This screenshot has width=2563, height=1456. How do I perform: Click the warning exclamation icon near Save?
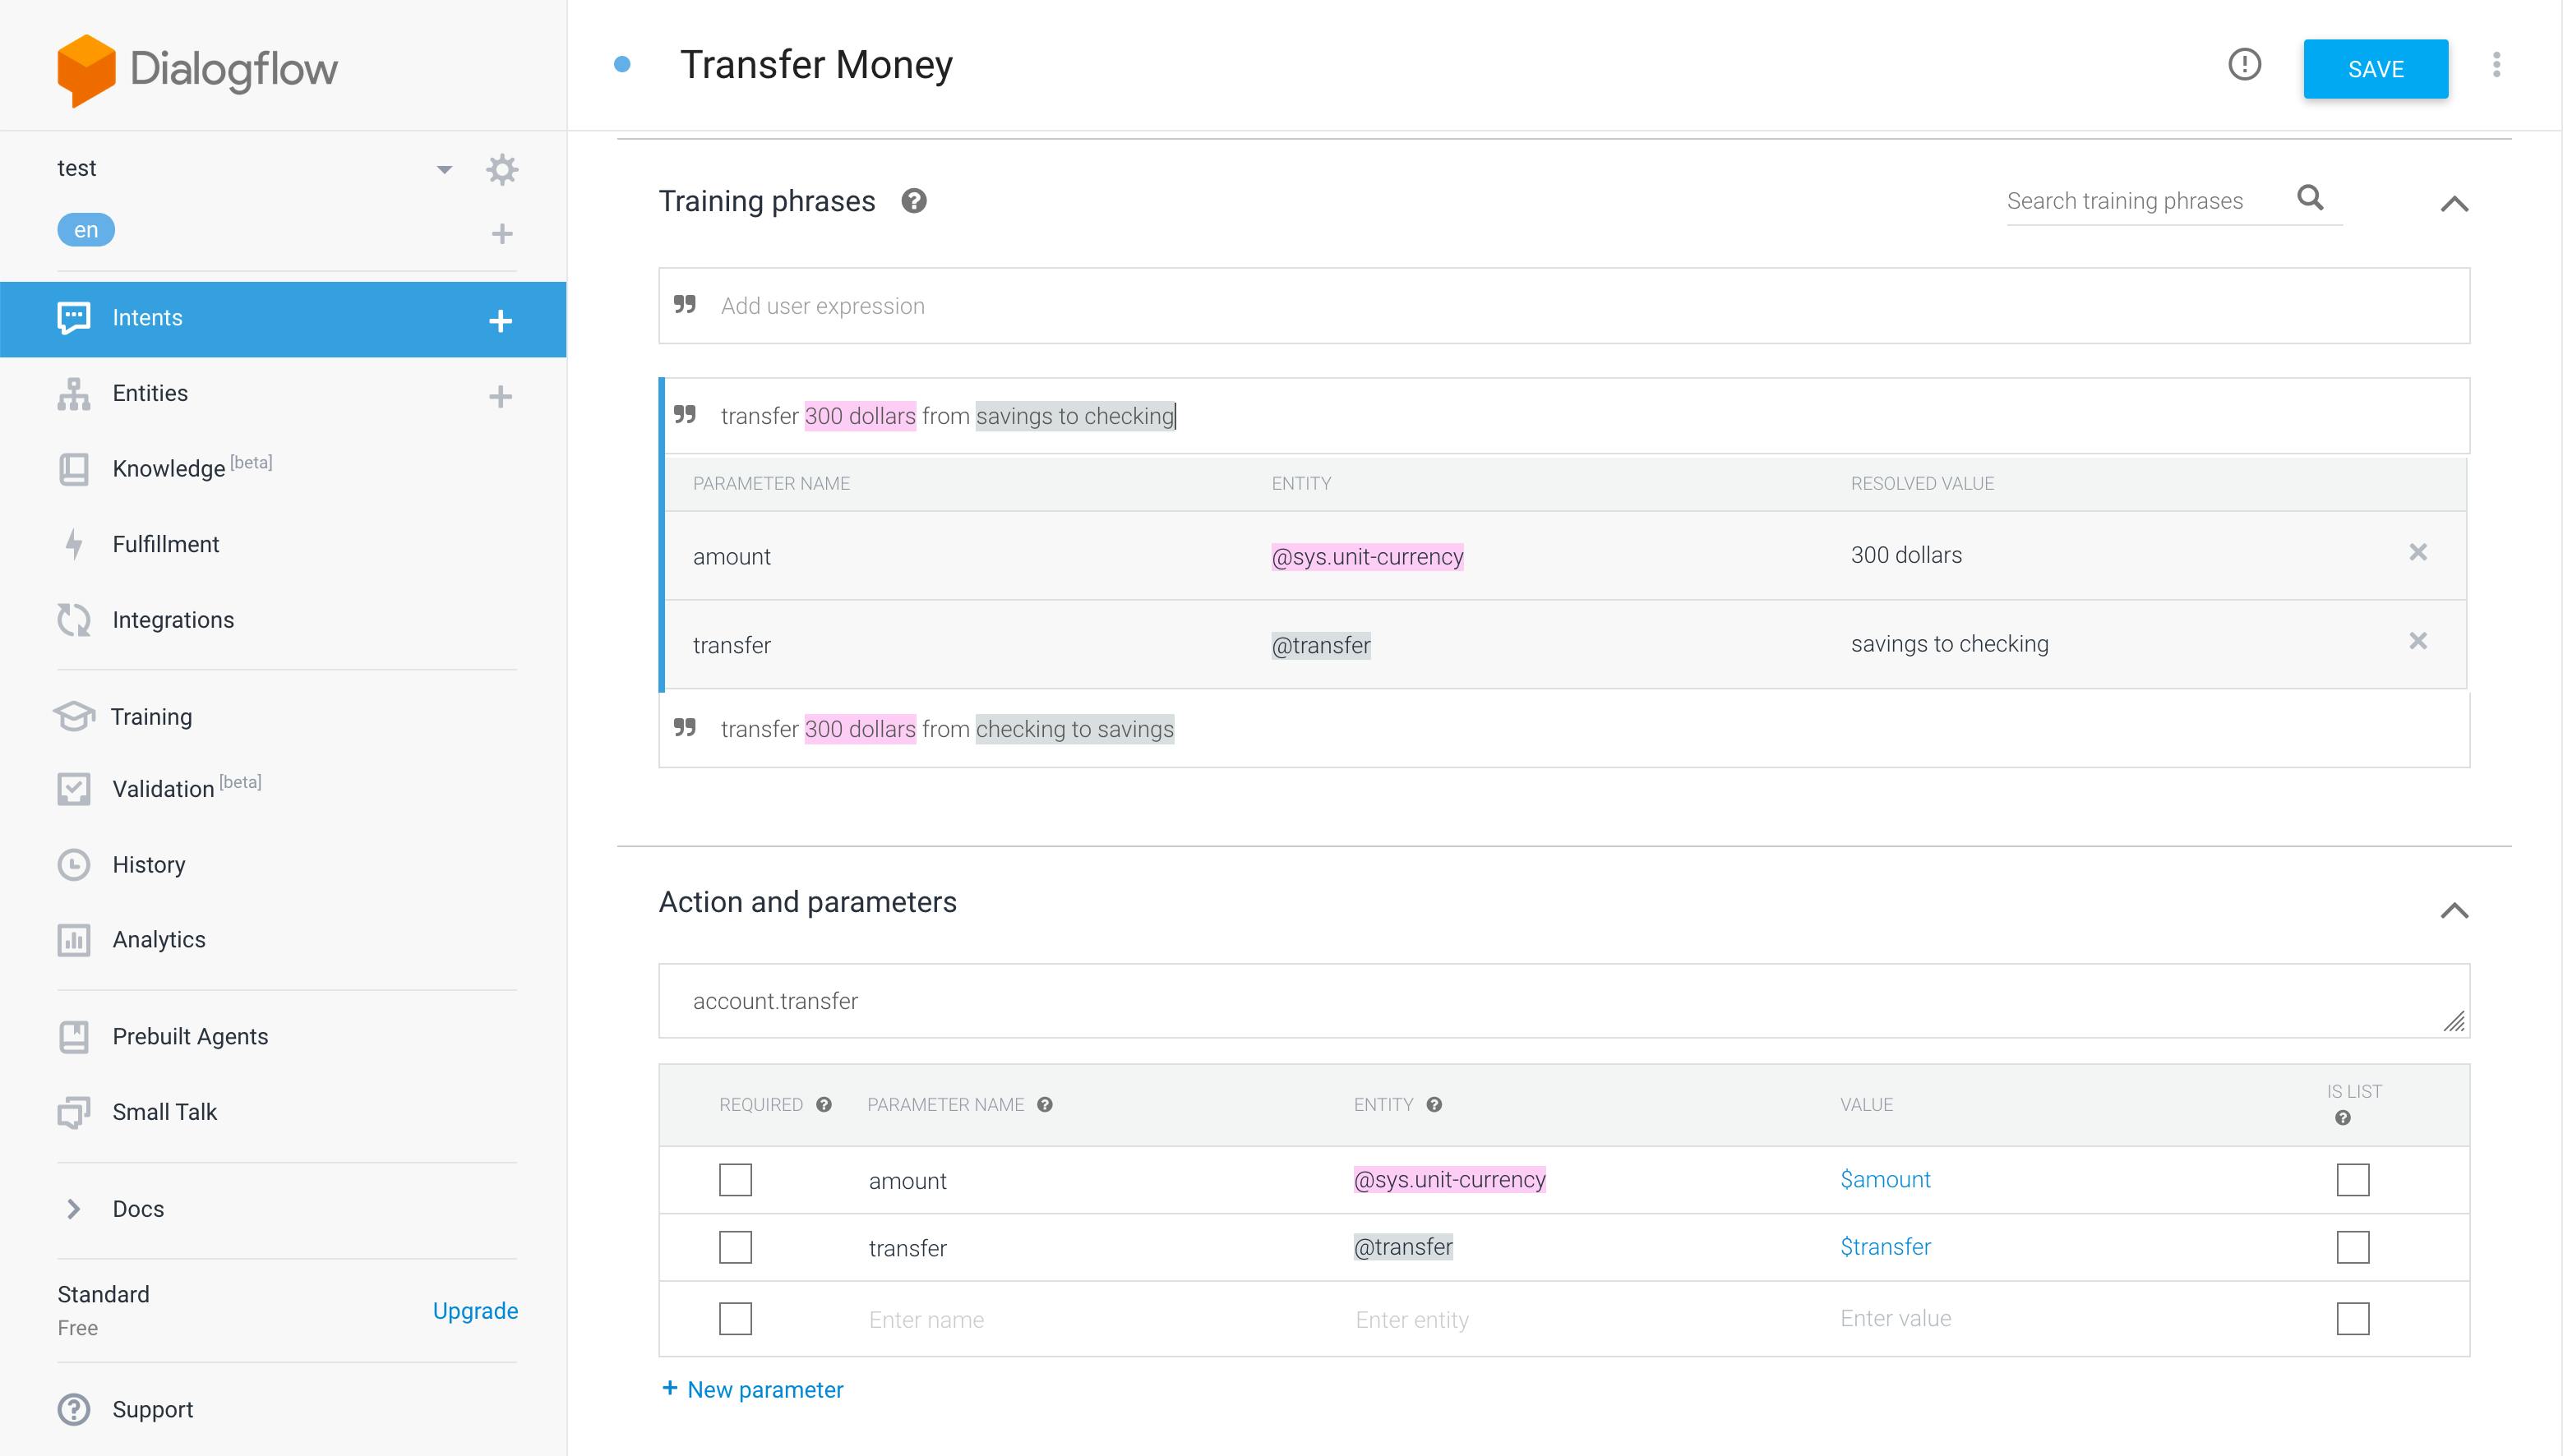point(2244,65)
